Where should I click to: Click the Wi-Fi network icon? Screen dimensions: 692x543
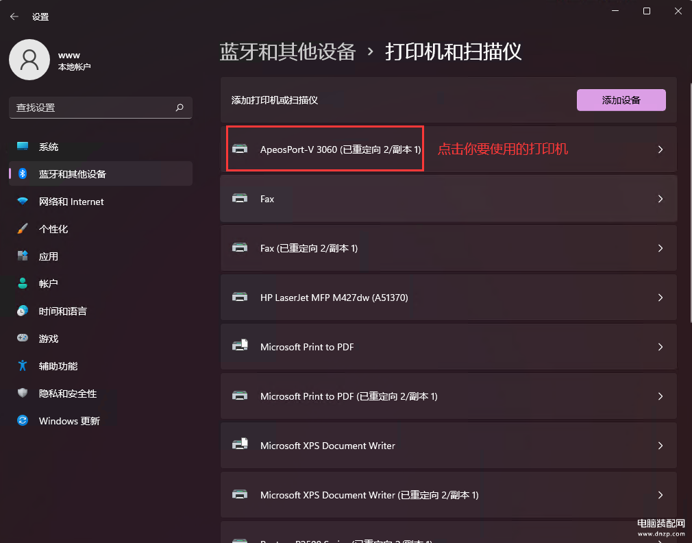coord(23,201)
